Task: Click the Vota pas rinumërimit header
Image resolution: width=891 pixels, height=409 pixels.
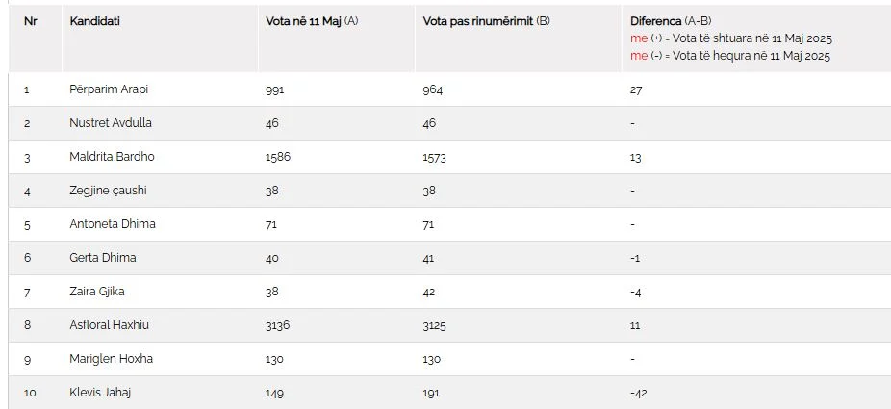Action: coord(487,21)
